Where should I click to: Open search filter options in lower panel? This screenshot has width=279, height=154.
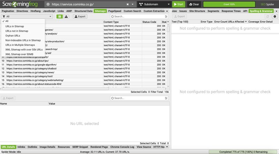[x=166, y=98]
